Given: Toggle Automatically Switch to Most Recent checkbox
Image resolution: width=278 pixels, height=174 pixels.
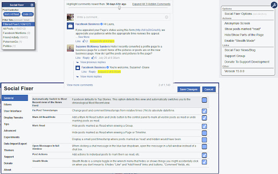Looking at the screenshot, I should (x=204, y=100).
